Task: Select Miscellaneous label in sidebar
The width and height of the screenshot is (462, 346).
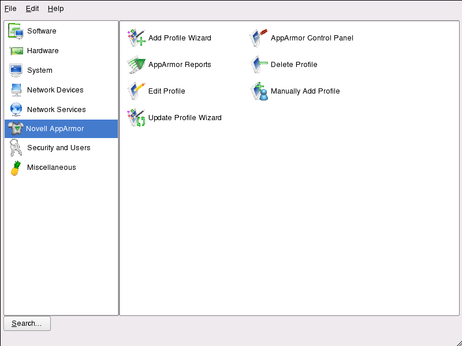Action: click(51, 168)
